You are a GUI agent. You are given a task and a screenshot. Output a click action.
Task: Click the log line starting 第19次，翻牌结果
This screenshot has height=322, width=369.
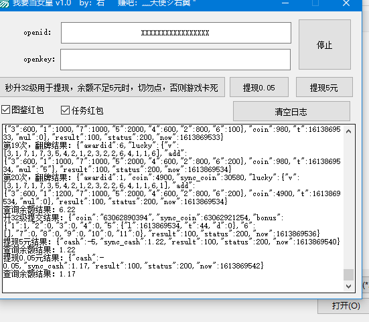(92, 145)
